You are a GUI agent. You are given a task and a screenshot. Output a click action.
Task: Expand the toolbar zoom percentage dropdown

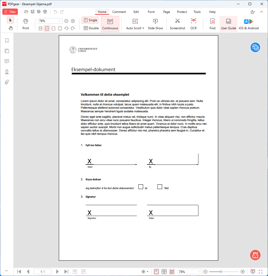click(59, 21)
